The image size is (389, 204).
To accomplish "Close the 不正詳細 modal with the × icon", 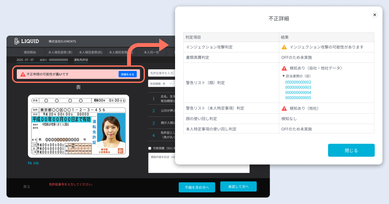I will [x=374, y=15].
